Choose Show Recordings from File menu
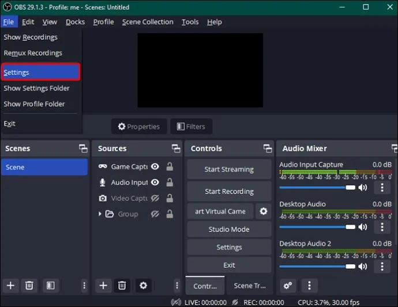The image size is (398, 307). [x=40, y=37]
